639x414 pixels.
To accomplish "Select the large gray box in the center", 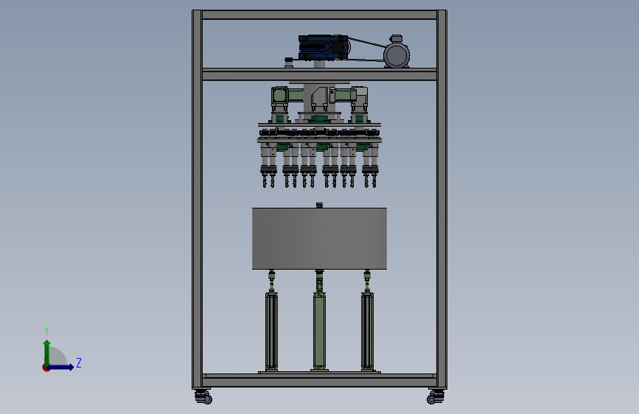I will [x=320, y=239].
